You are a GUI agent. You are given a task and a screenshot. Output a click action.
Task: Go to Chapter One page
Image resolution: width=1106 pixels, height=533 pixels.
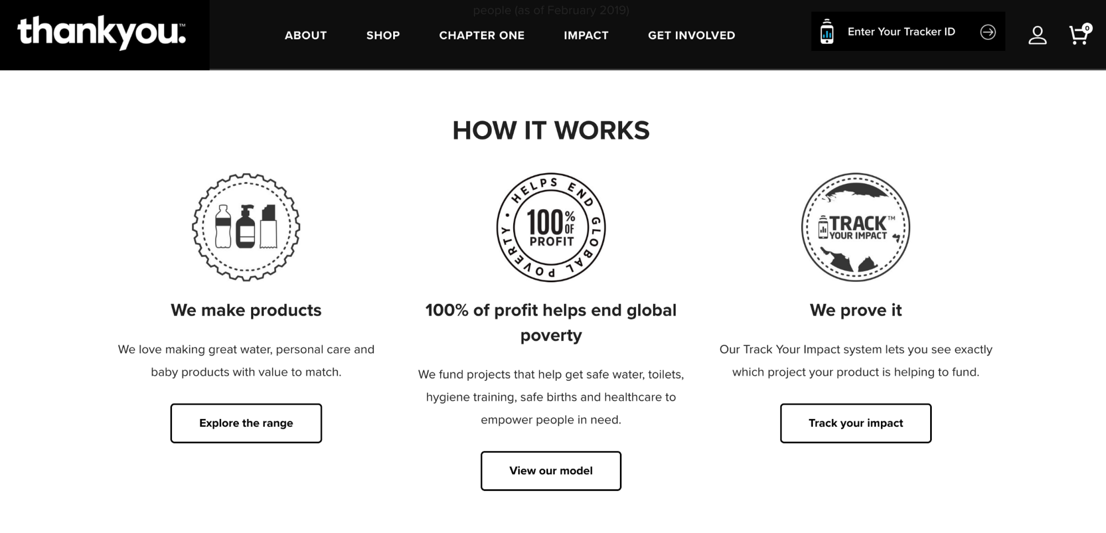click(x=482, y=35)
